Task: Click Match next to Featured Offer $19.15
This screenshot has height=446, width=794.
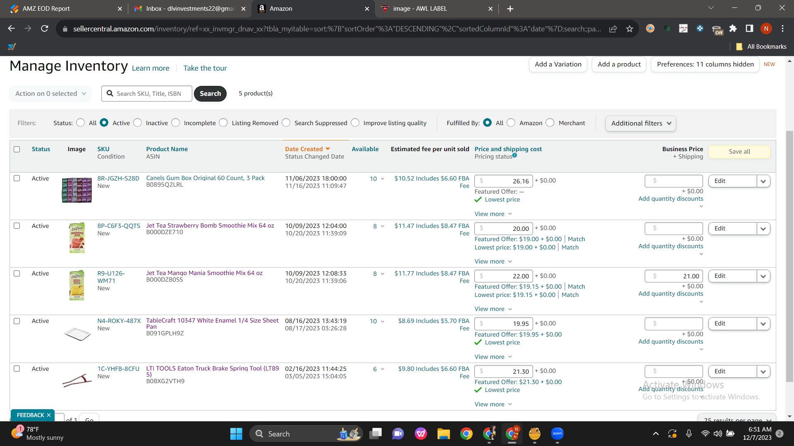Action: [576, 287]
